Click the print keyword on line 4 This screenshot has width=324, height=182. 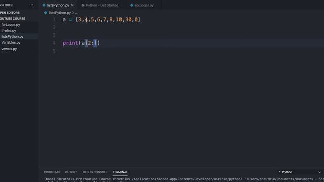(70, 43)
